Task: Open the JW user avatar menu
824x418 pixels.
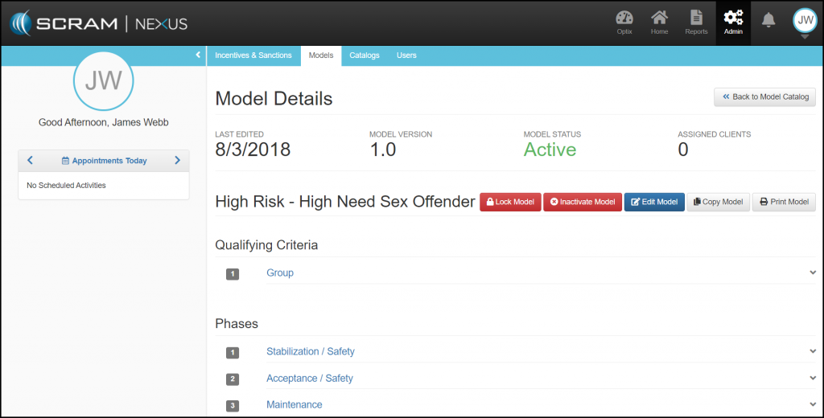Action: [x=805, y=21]
